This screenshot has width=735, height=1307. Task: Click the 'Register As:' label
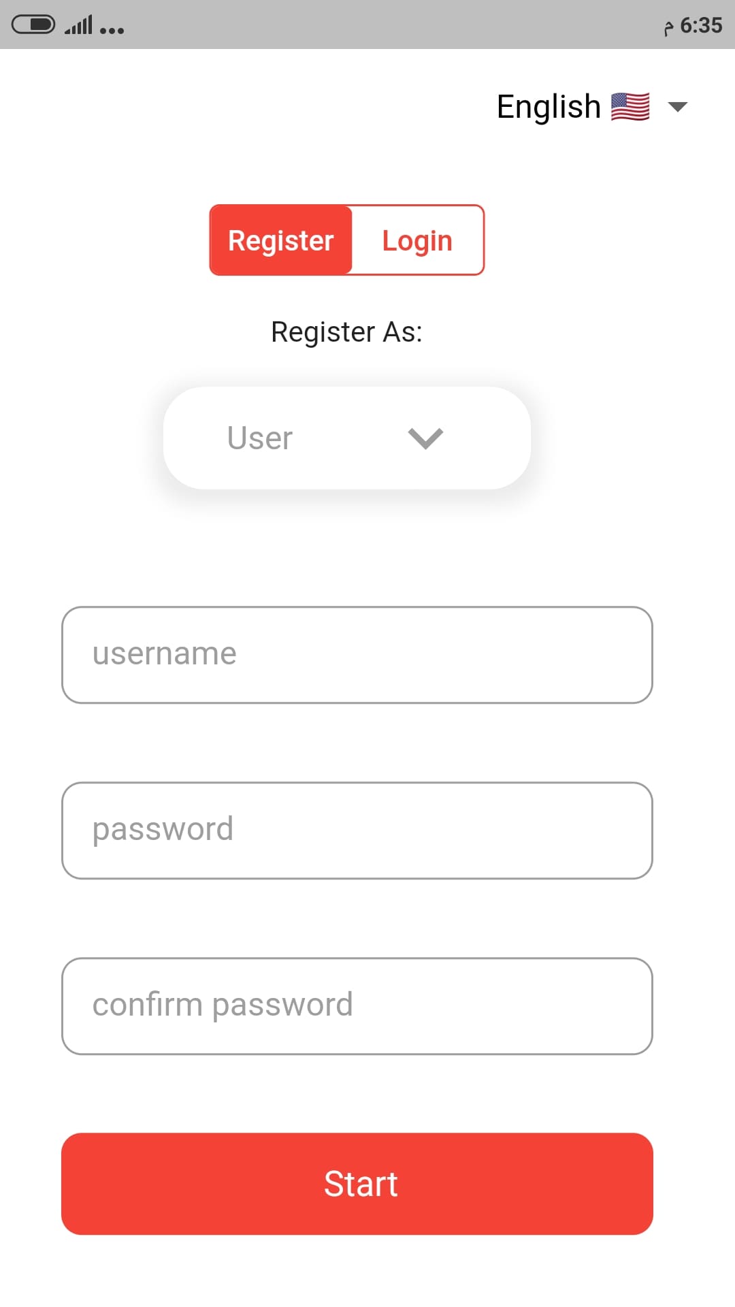346,332
